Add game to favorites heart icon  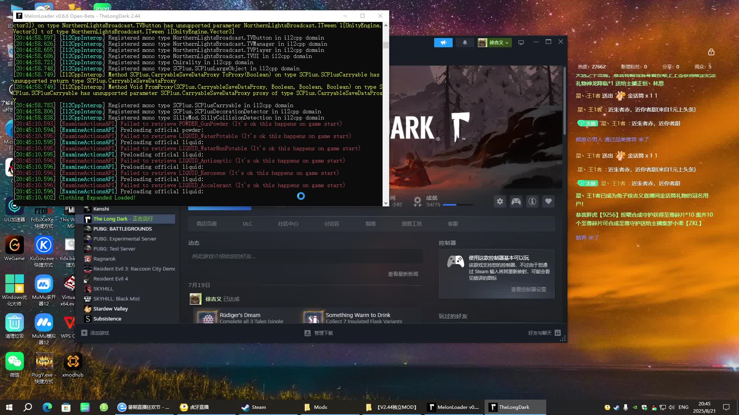tap(548, 201)
